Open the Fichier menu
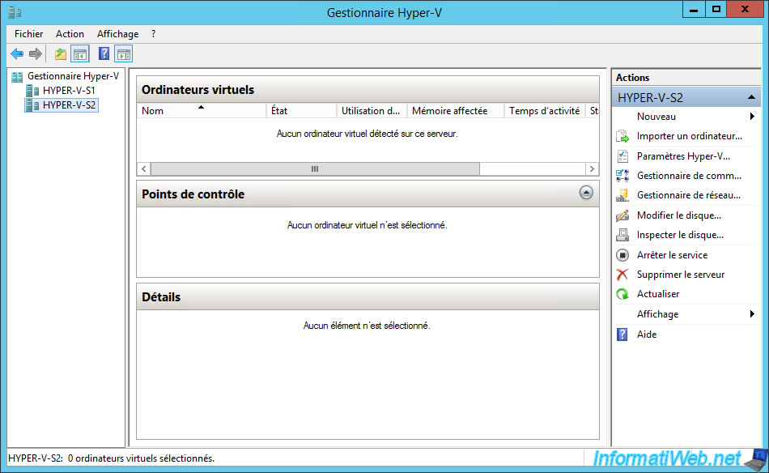Screen dimensions: 769x473 tap(29, 34)
